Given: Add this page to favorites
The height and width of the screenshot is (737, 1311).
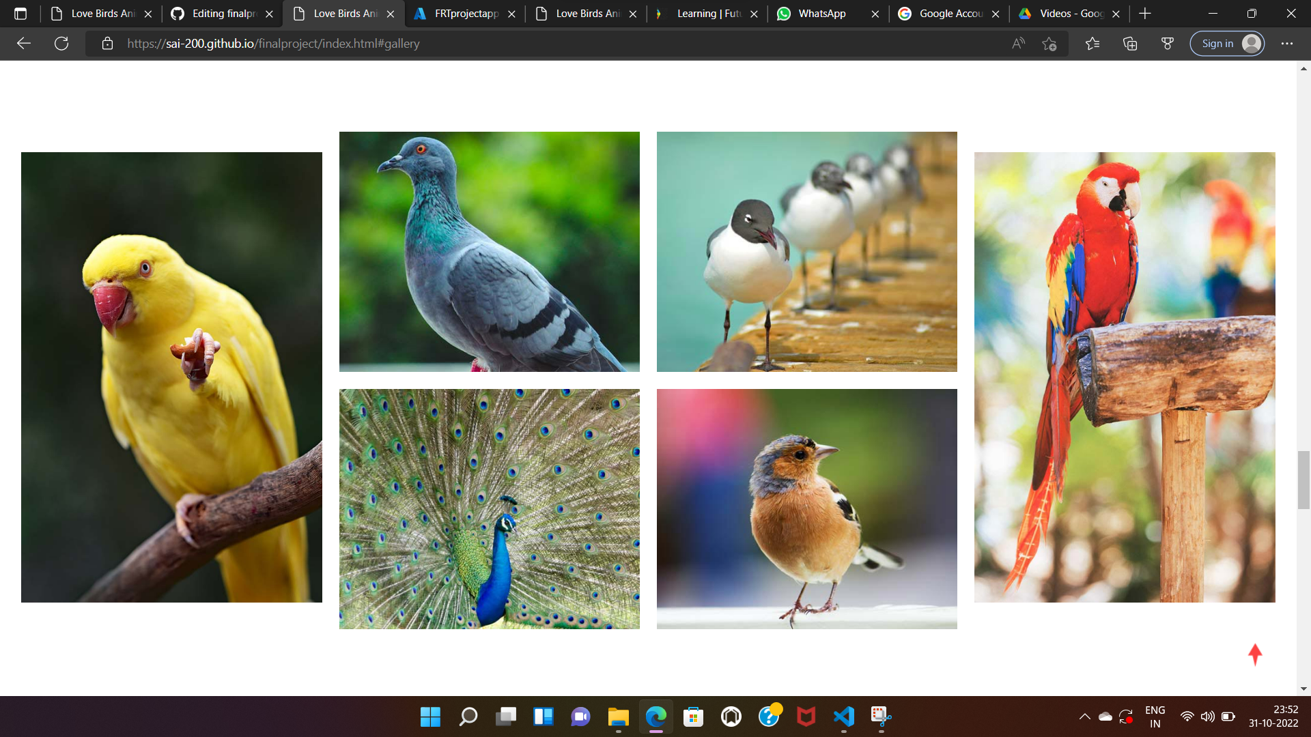Looking at the screenshot, I should (1049, 43).
